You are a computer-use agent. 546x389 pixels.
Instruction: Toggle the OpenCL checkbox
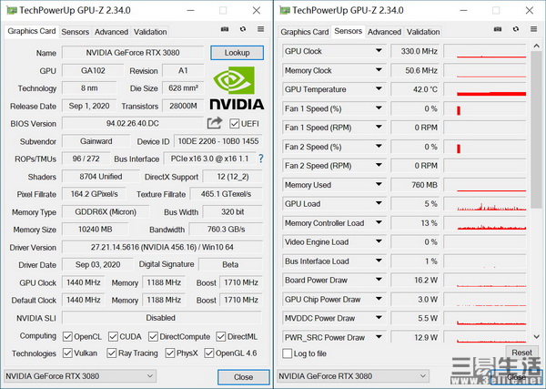(x=67, y=337)
